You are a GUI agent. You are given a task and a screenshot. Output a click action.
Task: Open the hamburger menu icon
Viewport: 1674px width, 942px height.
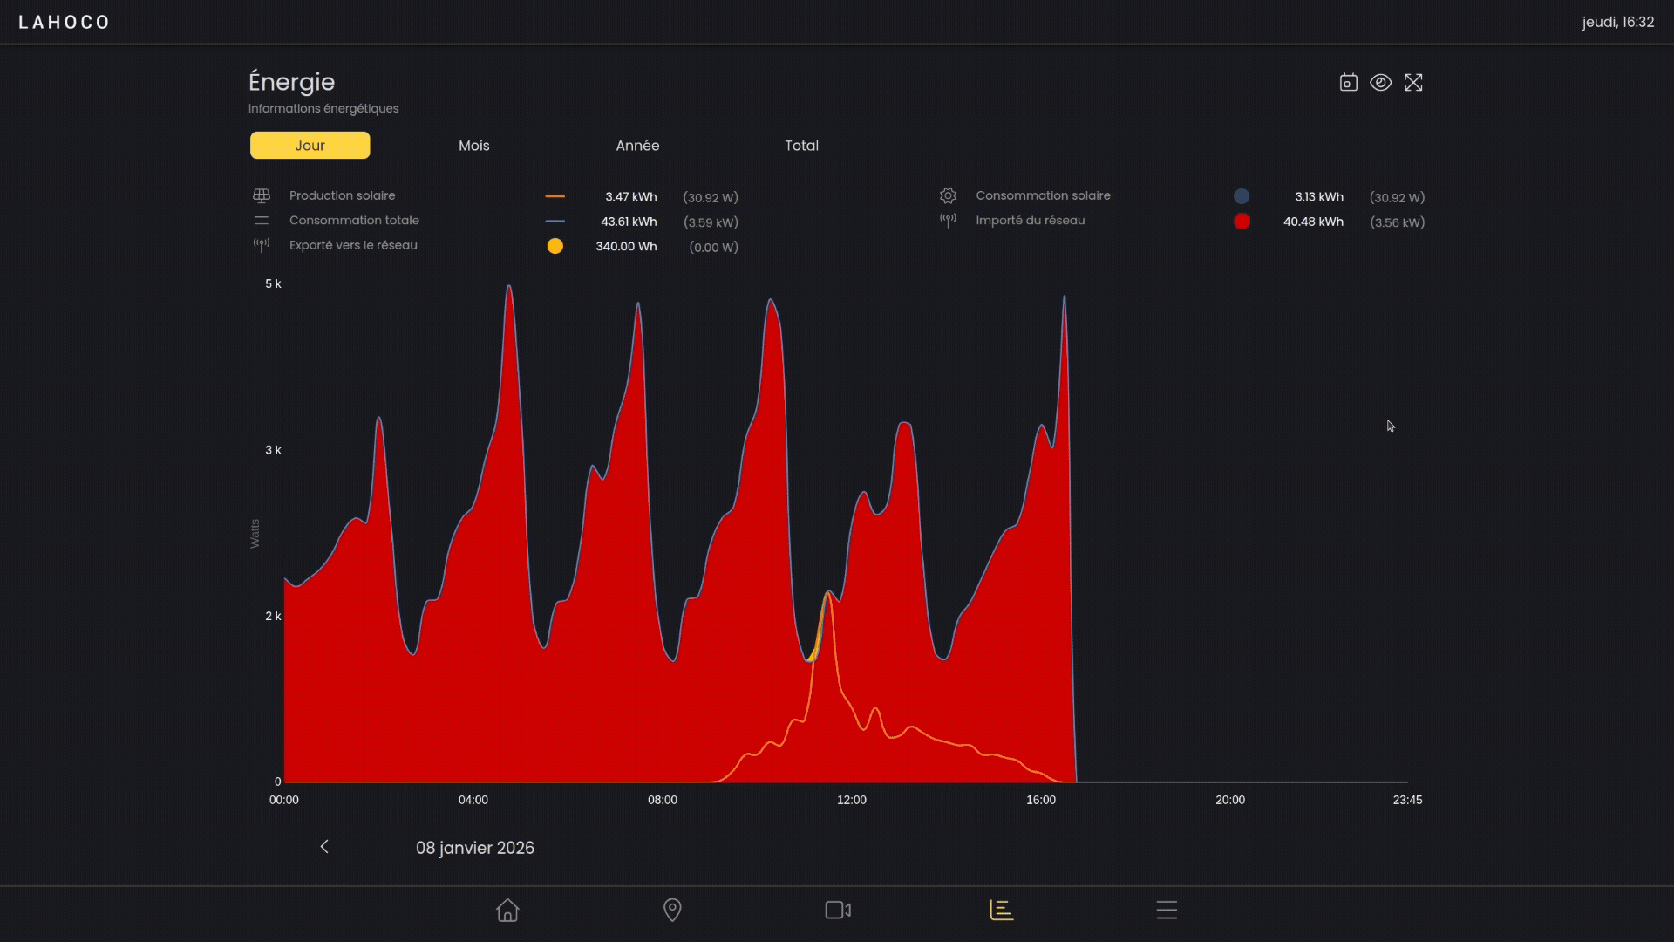coord(1167,911)
